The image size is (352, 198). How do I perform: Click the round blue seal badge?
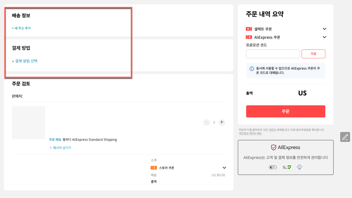[x=299, y=167]
